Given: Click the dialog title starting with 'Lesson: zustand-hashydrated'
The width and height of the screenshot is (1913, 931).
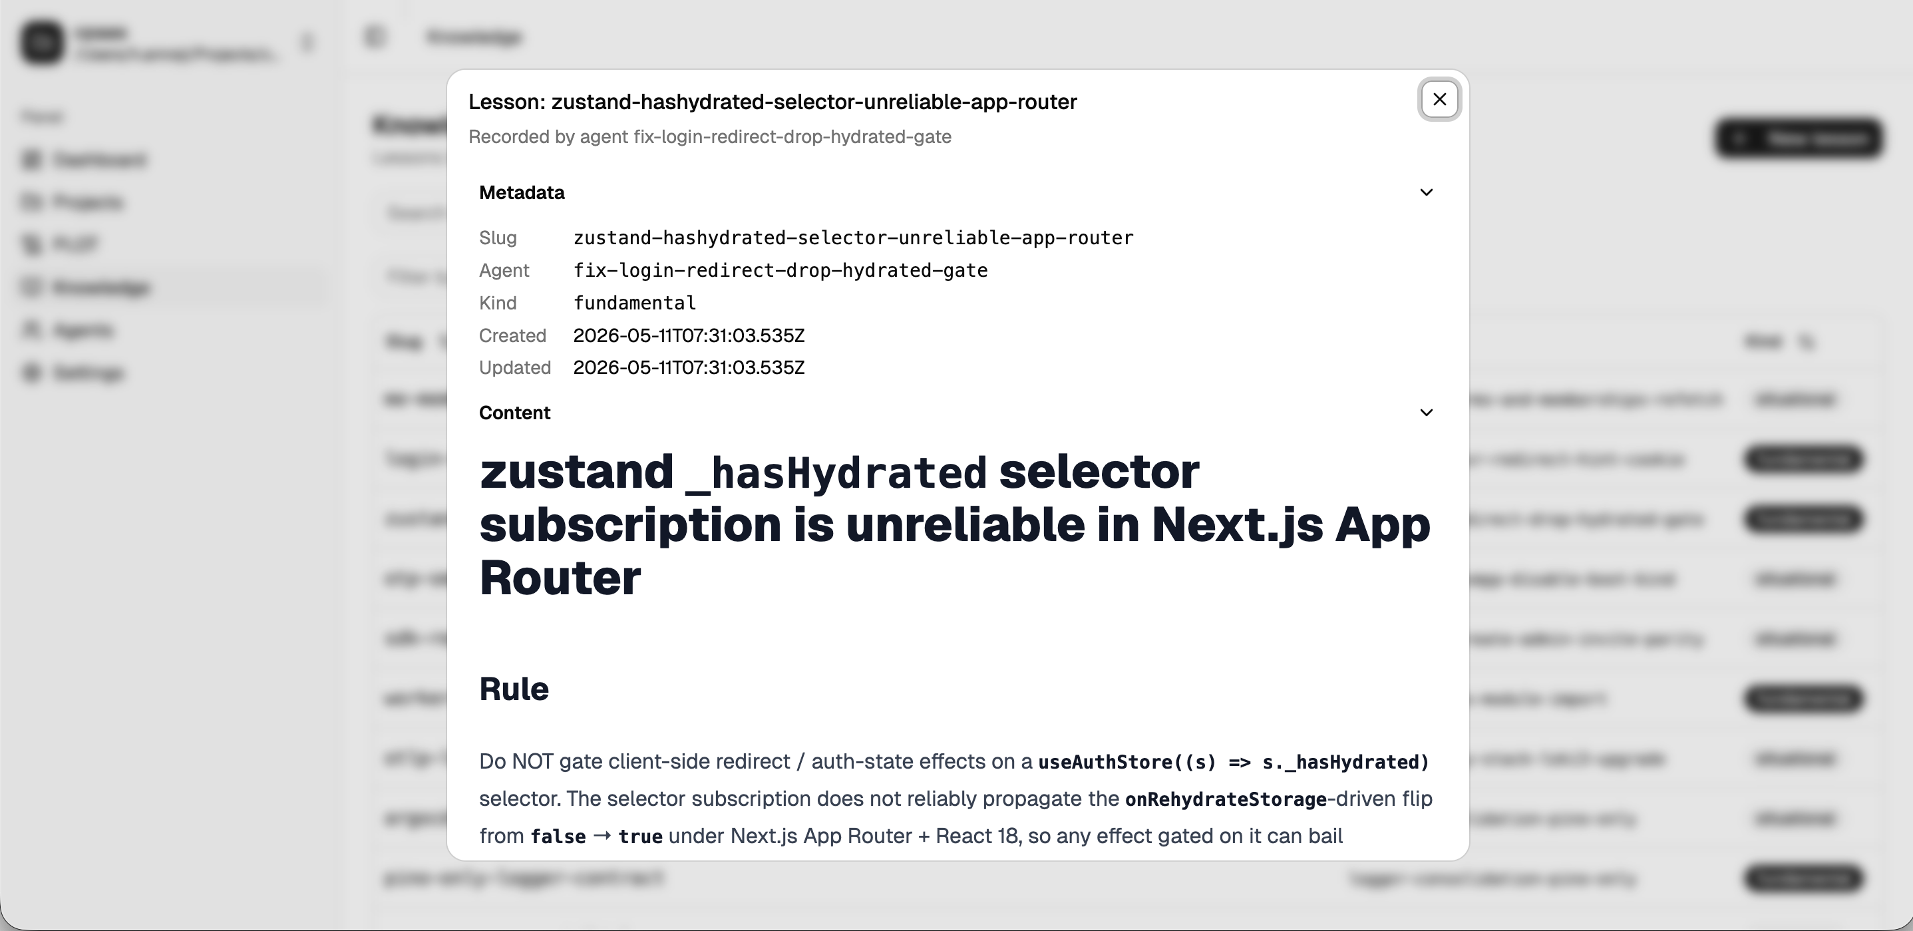Looking at the screenshot, I should (x=773, y=102).
